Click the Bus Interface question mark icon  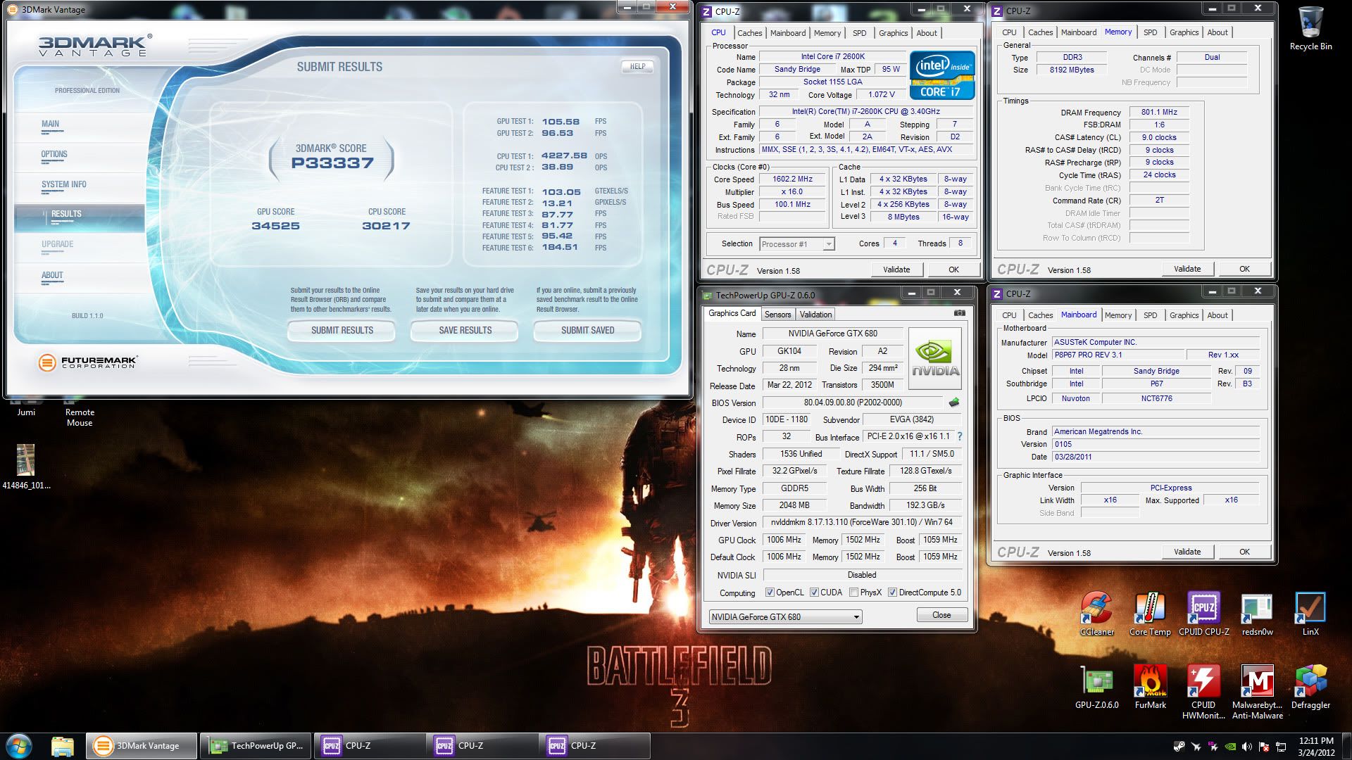click(x=959, y=436)
